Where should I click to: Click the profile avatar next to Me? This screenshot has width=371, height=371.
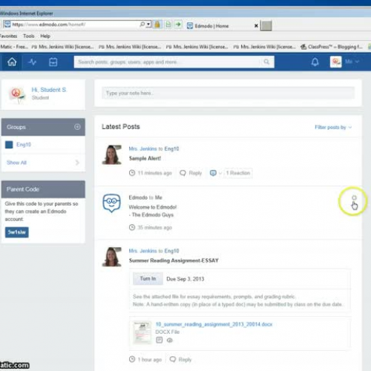(x=335, y=62)
